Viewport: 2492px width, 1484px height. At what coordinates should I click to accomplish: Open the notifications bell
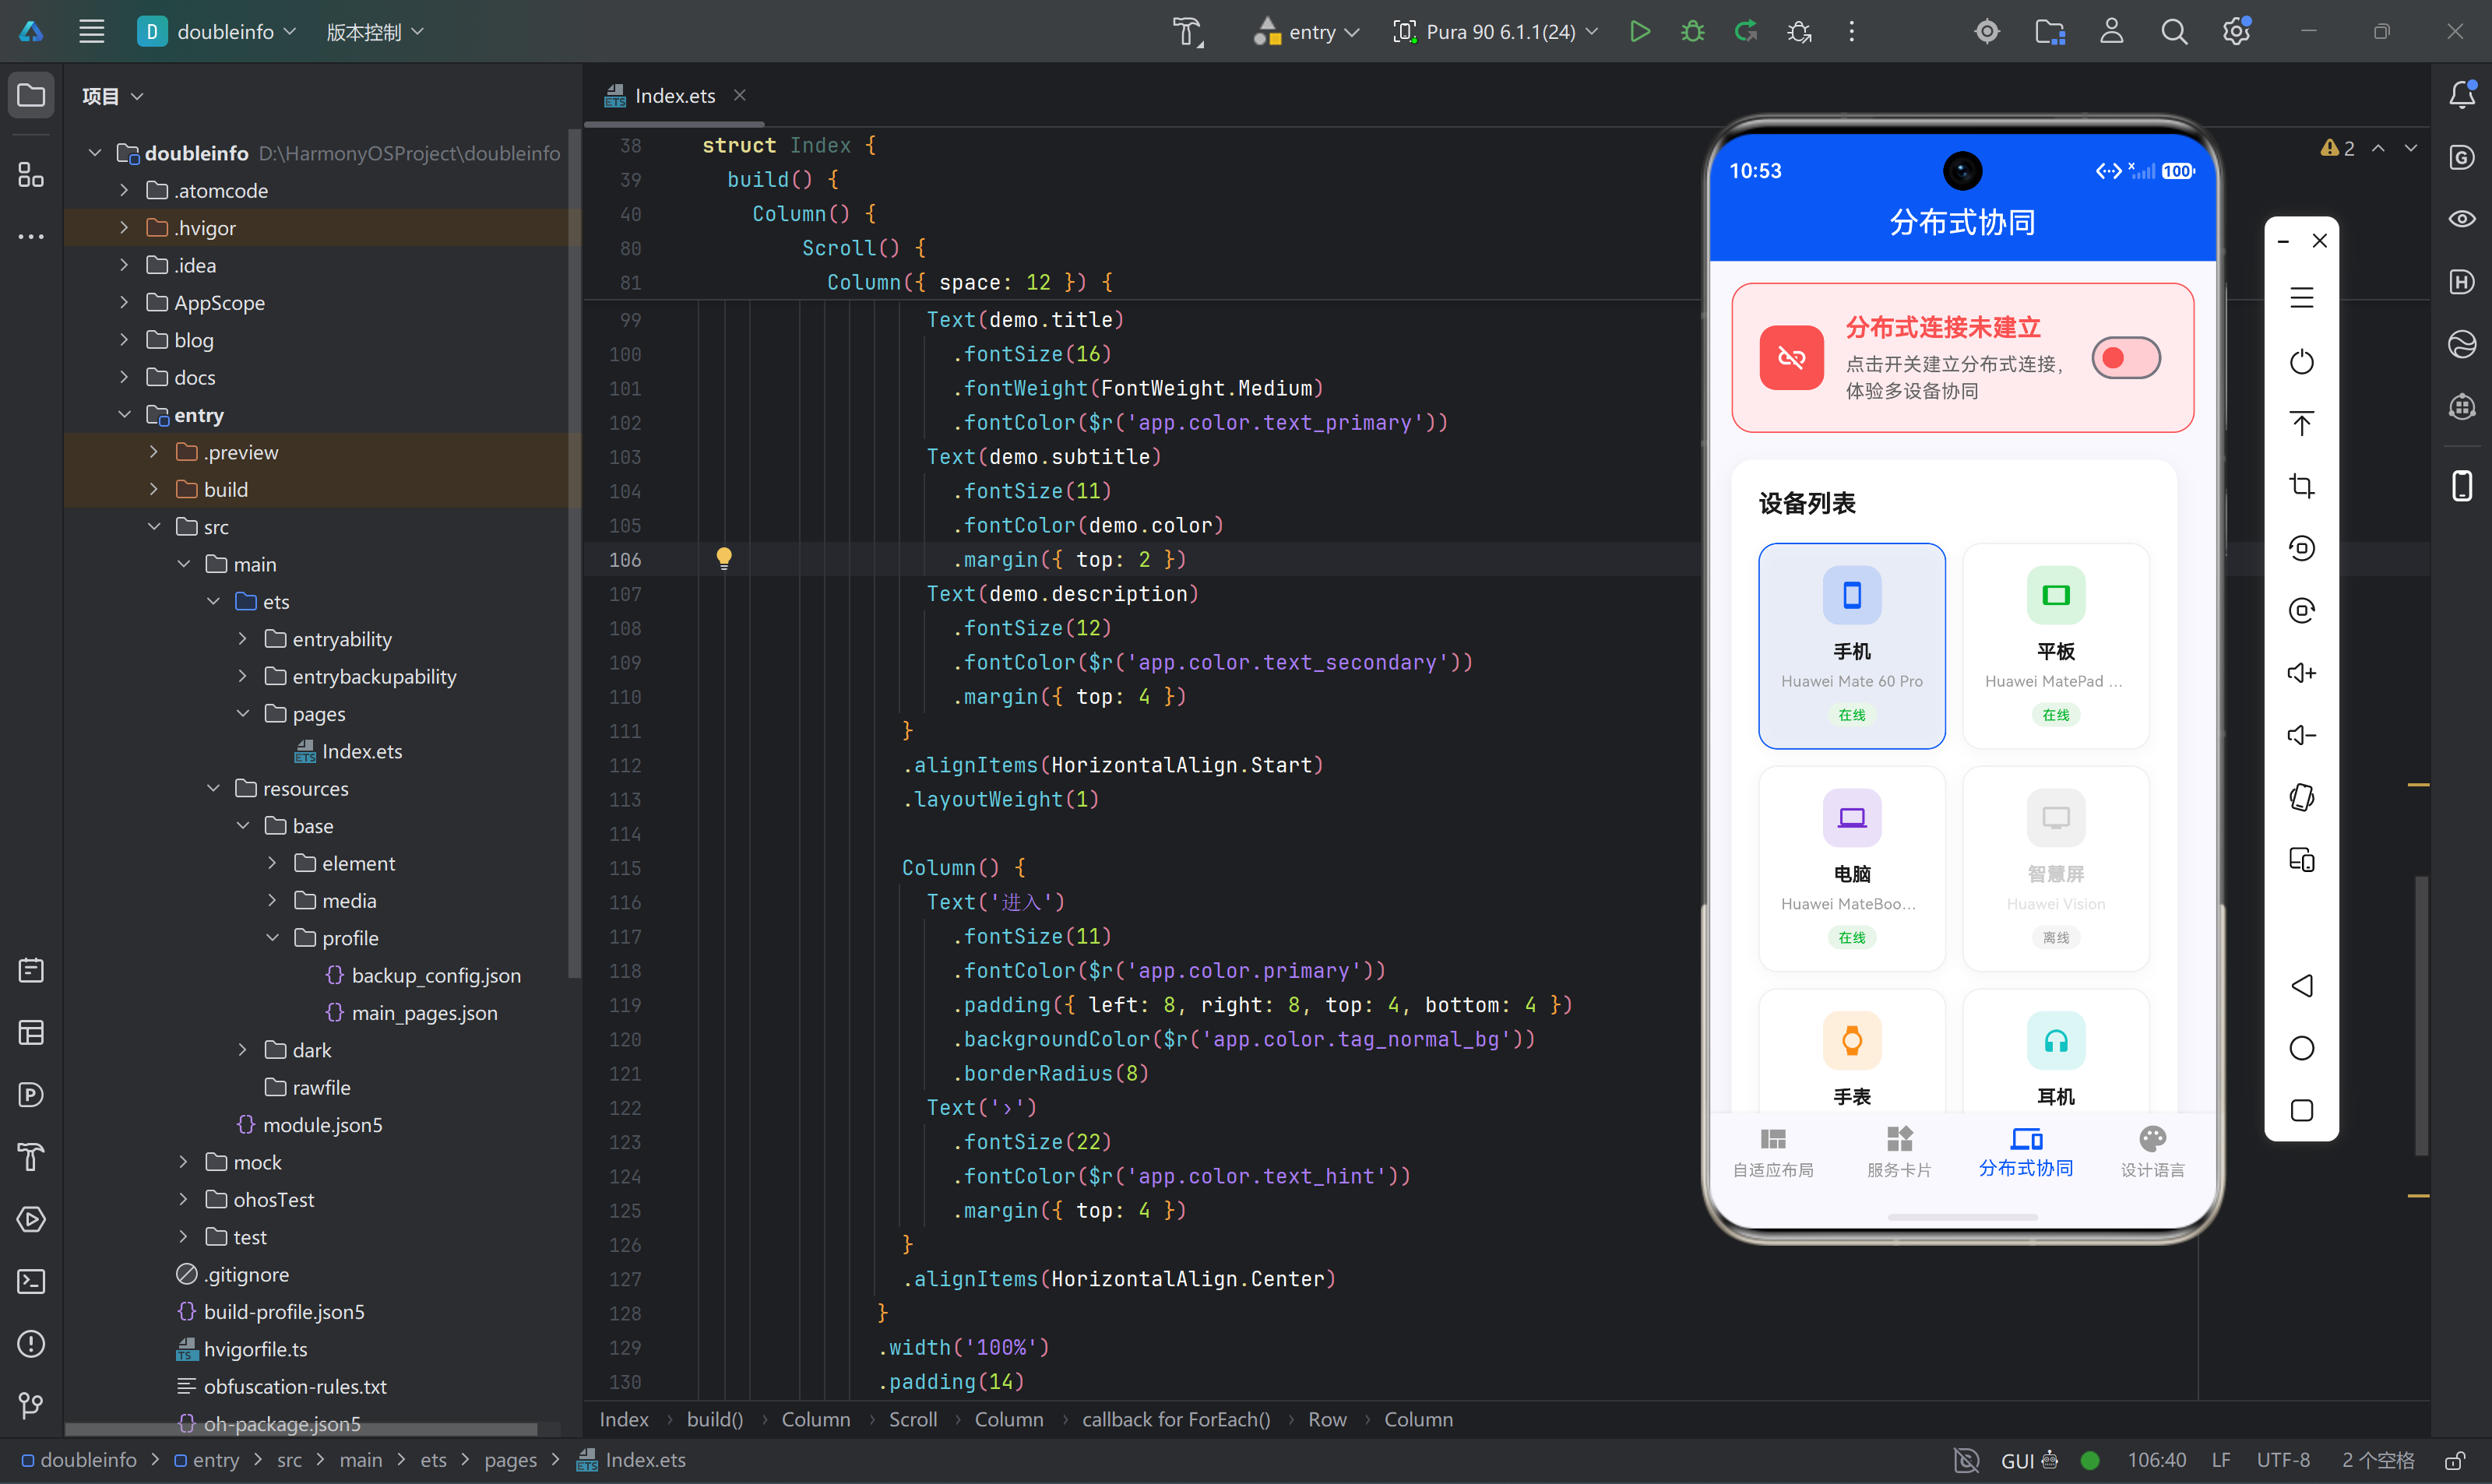(x=2462, y=95)
